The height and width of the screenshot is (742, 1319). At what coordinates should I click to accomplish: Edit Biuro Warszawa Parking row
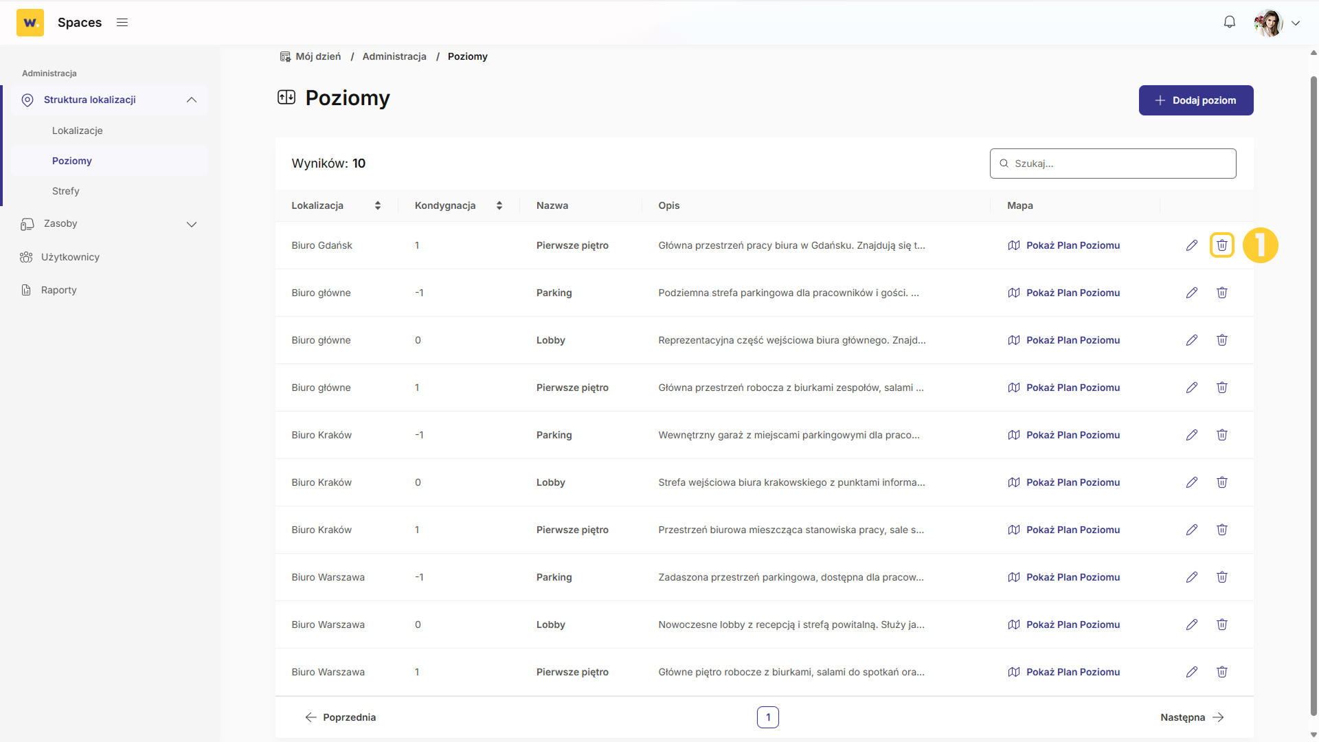pos(1192,577)
